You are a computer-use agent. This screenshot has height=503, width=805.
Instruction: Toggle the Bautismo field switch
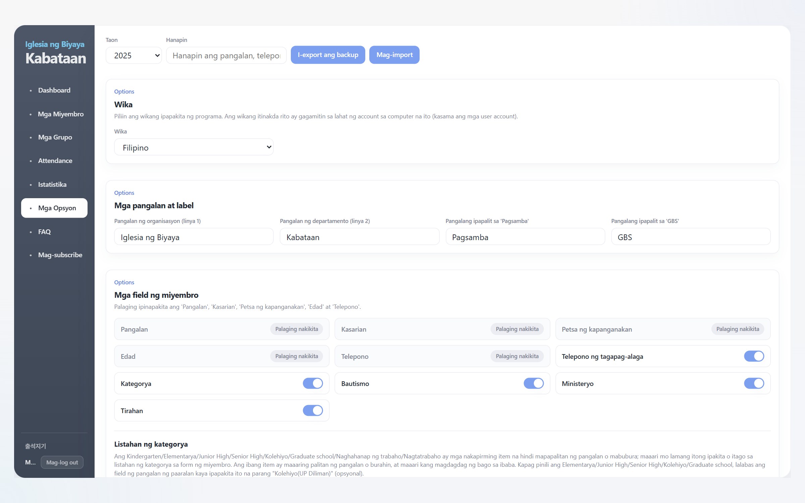click(534, 383)
